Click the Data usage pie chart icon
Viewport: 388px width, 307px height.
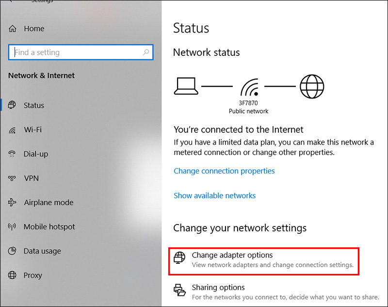tap(13, 251)
